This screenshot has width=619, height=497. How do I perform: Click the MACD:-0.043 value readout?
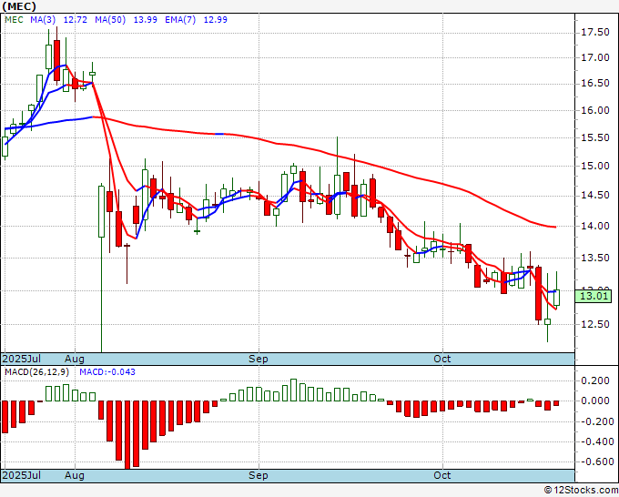(107, 372)
